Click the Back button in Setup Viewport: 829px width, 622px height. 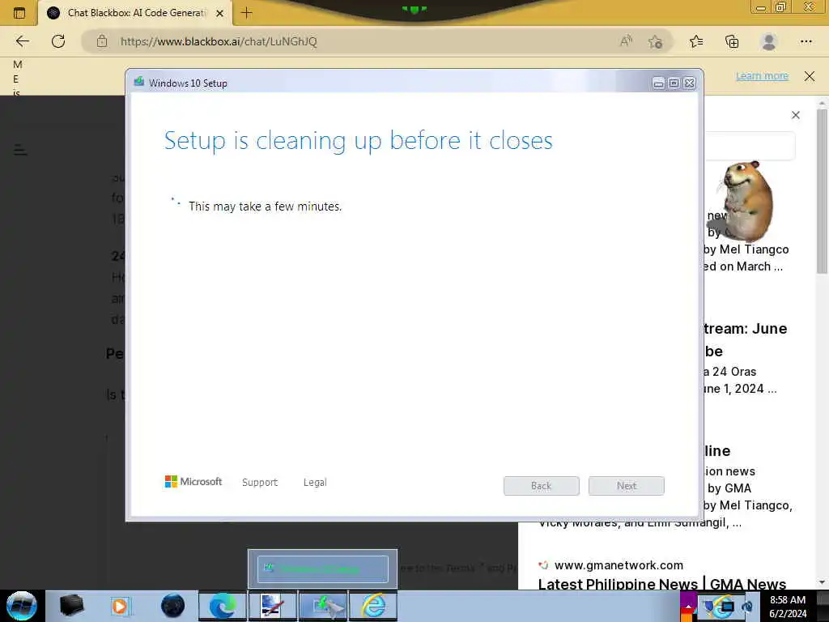coord(542,486)
